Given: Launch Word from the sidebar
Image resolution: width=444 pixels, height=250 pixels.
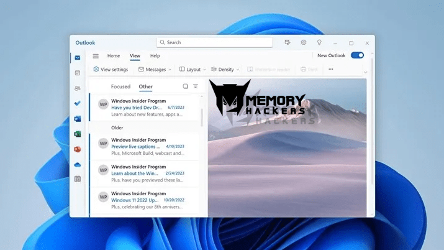Looking at the screenshot, I should pyautogui.click(x=77, y=119).
